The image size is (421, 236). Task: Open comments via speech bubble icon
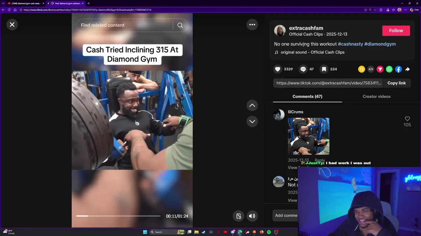click(x=303, y=69)
